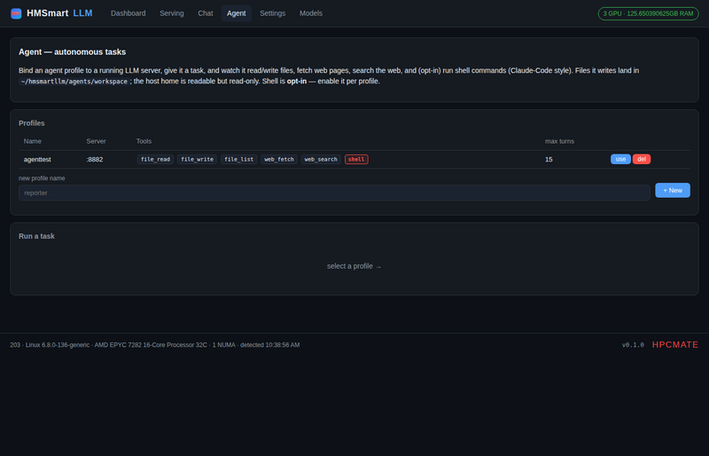
Task: Click the Server column header
Action: pos(96,141)
